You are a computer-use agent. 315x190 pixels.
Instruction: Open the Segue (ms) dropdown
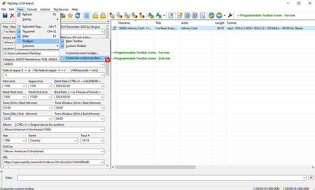pyautogui.click(x=50, y=86)
